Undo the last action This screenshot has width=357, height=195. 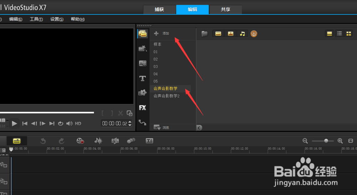pos(43,141)
